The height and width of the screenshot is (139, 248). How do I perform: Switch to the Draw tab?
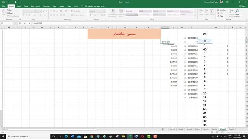(x=26, y=6)
